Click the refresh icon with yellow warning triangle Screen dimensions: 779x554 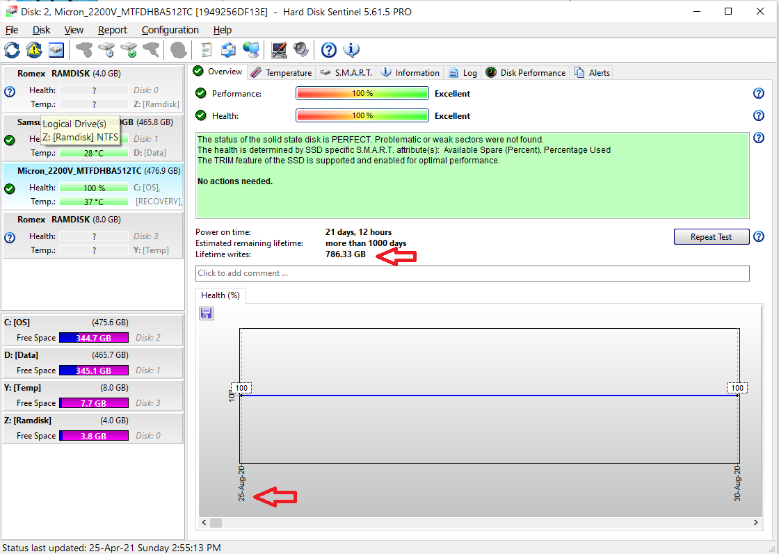point(34,49)
